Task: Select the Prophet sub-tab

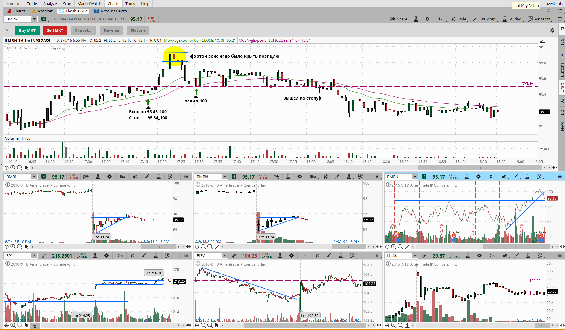Action: pos(42,11)
